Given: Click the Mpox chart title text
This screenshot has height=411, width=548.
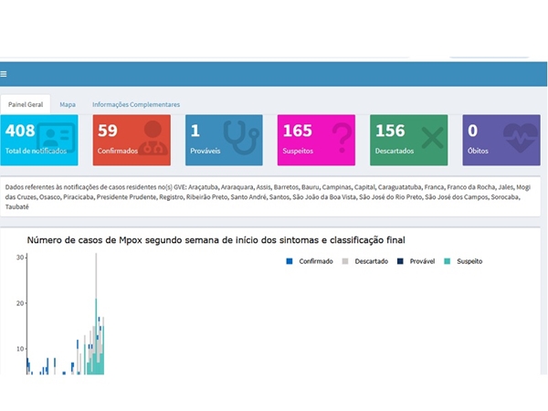Looking at the screenshot, I should [x=216, y=239].
